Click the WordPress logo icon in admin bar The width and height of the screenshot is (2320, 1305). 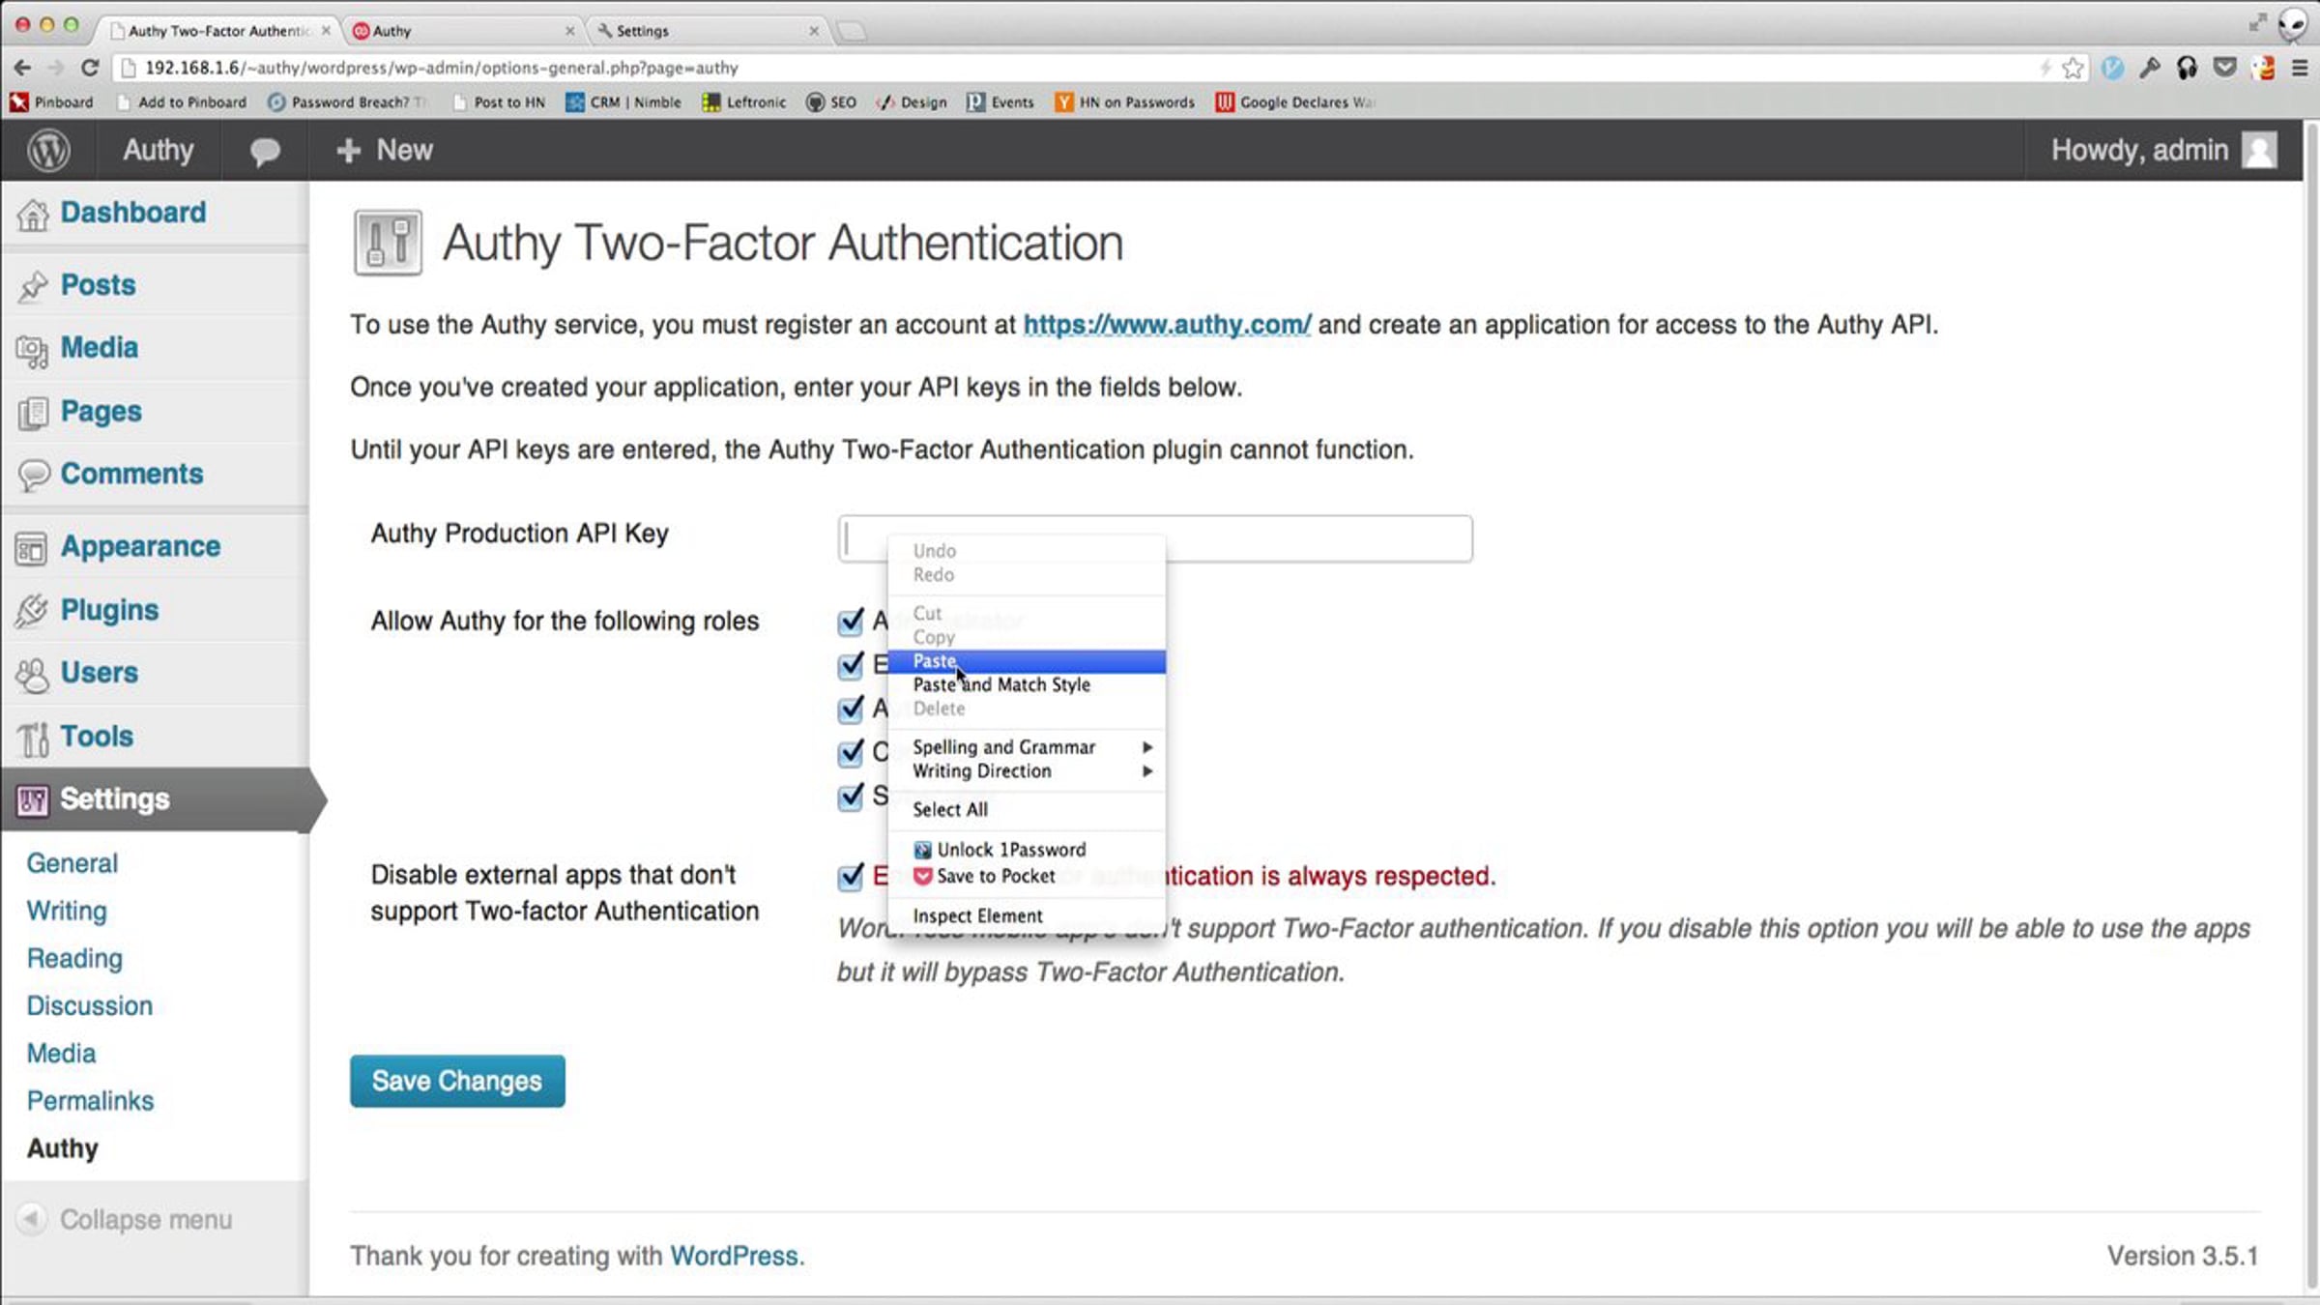[x=48, y=151]
